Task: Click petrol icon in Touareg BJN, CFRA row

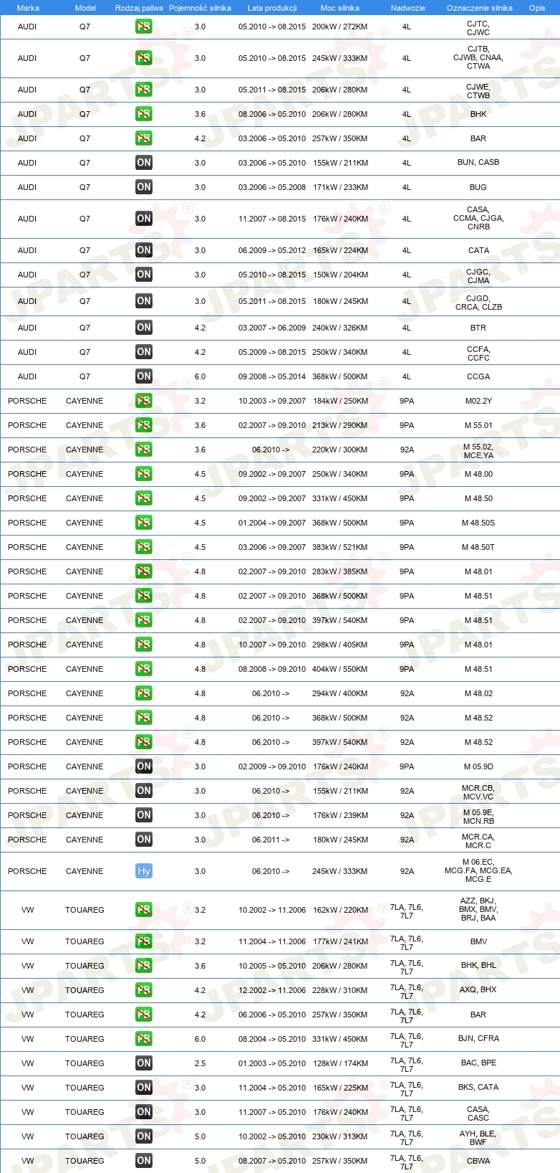Action: (144, 1039)
